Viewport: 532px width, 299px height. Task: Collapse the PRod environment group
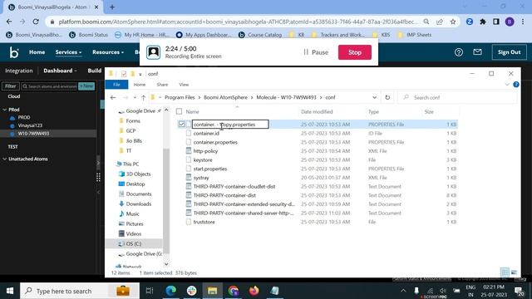[5, 110]
